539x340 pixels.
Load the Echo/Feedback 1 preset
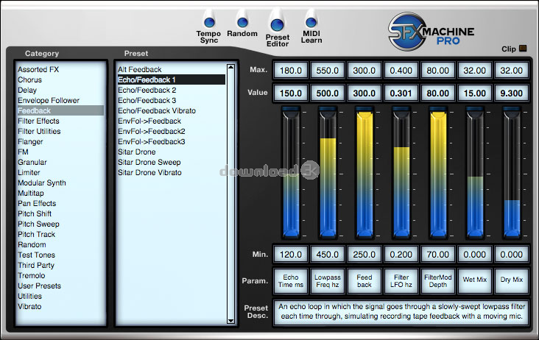(171, 79)
